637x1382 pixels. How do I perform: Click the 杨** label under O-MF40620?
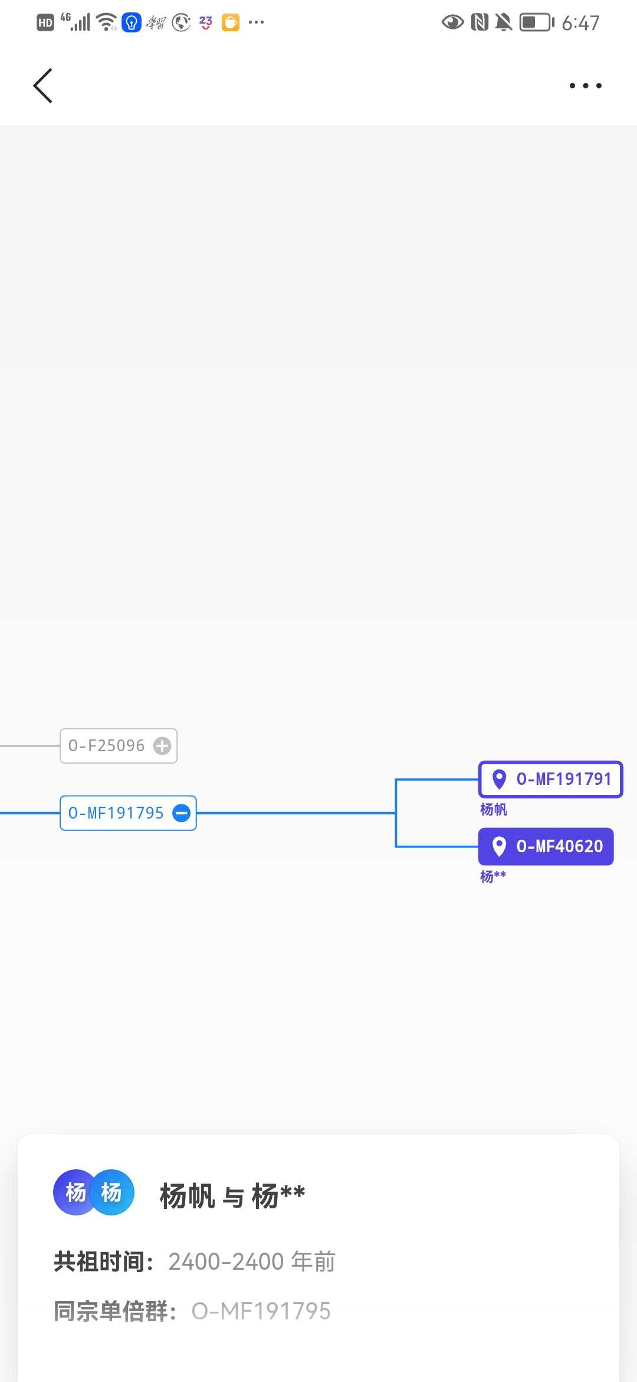493,876
